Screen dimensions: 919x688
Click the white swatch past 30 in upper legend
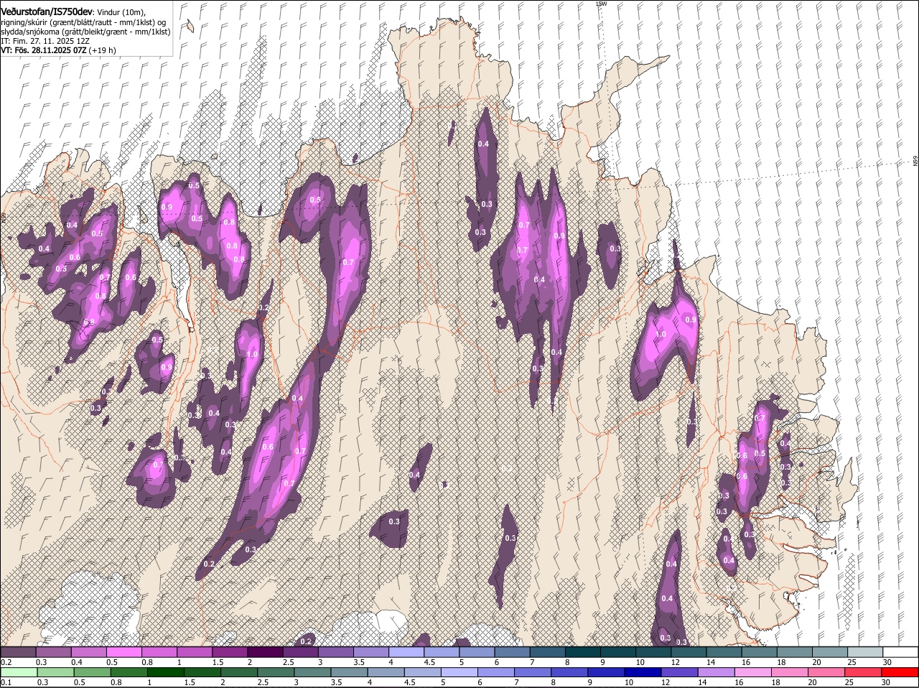(900, 652)
